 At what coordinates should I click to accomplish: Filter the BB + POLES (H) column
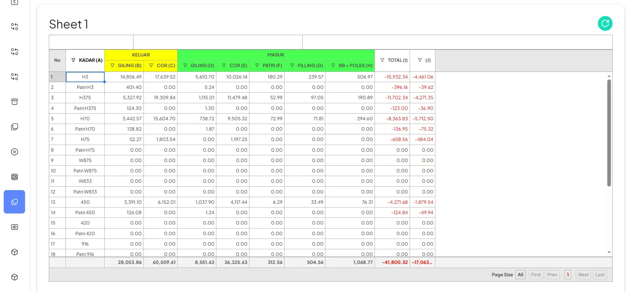click(333, 65)
